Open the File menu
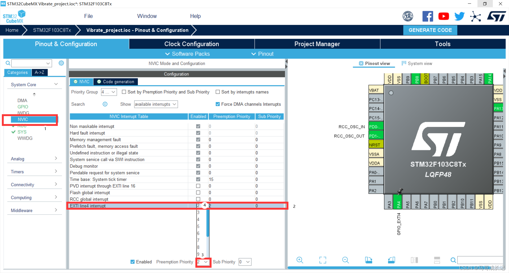This screenshot has height=273, width=509. pos(88,16)
